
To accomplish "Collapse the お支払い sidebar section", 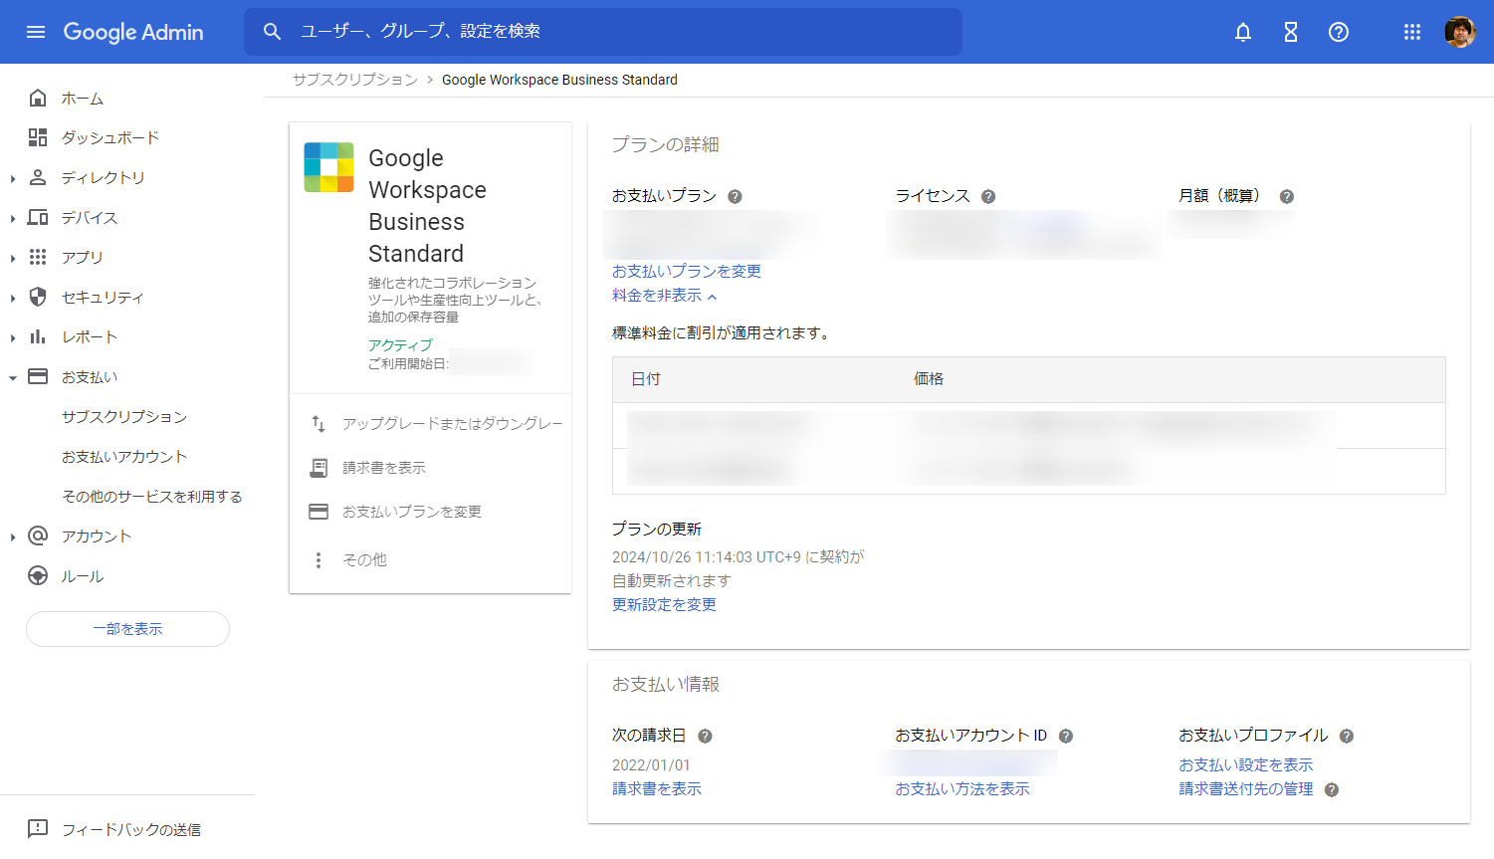I will [x=13, y=377].
